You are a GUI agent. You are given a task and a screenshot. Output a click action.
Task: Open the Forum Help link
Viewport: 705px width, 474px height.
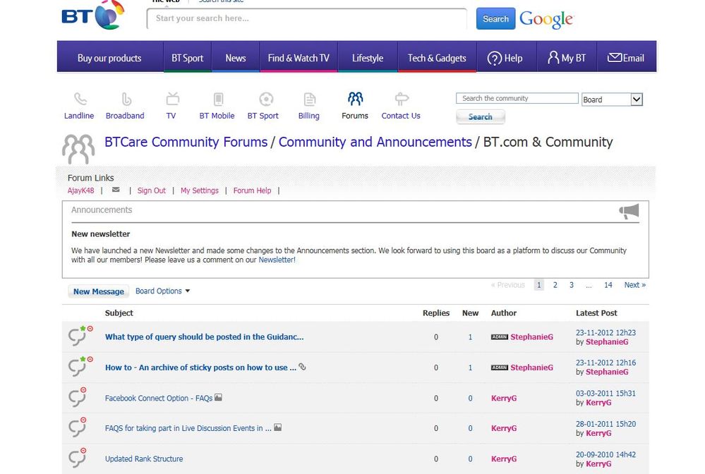pyautogui.click(x=252, y=190)
